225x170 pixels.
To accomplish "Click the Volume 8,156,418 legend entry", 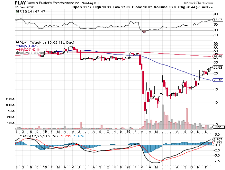I will coord(32,53).
